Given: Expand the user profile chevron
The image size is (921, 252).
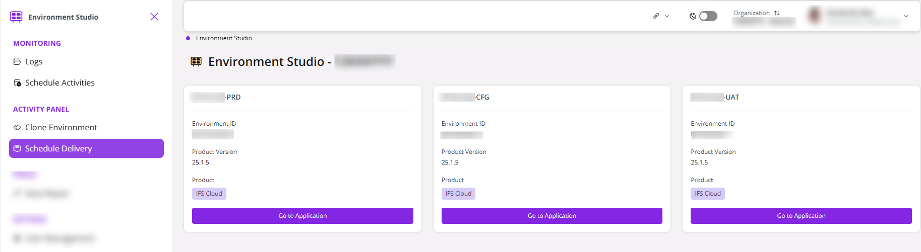Looking at the screenshot, I should tap(906, 16).
